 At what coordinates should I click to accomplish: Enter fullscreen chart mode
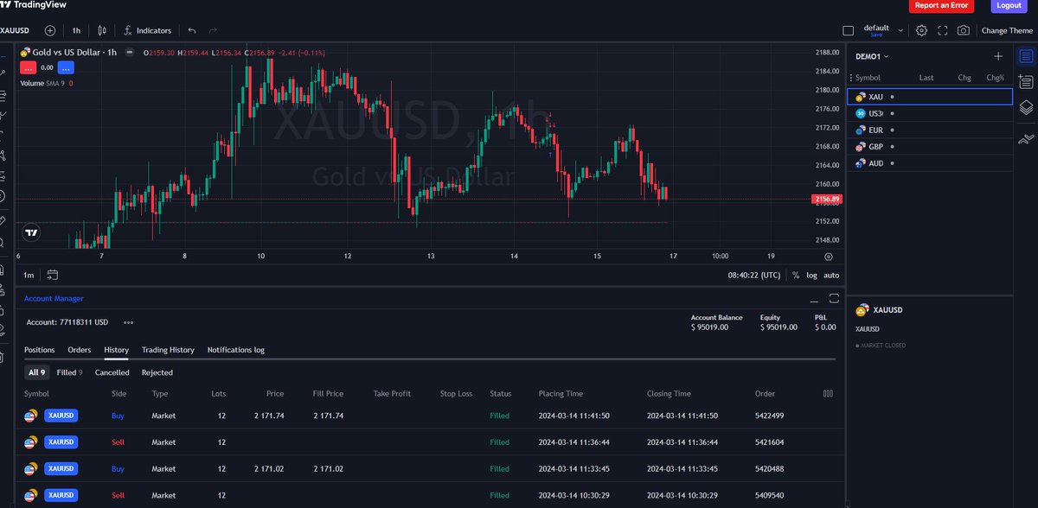pyautogui.click(x=942, y=30)
